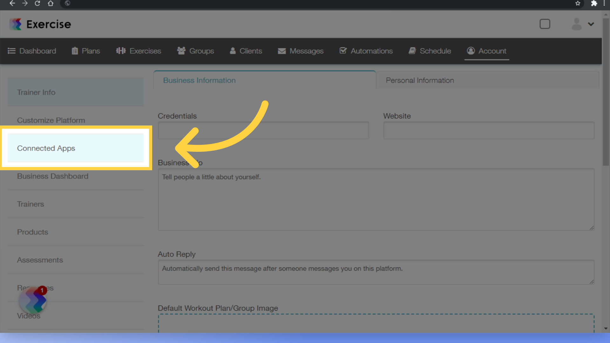Click the Auto Reply text area
This screenshot has height=343, width=610.
[376, 272]
